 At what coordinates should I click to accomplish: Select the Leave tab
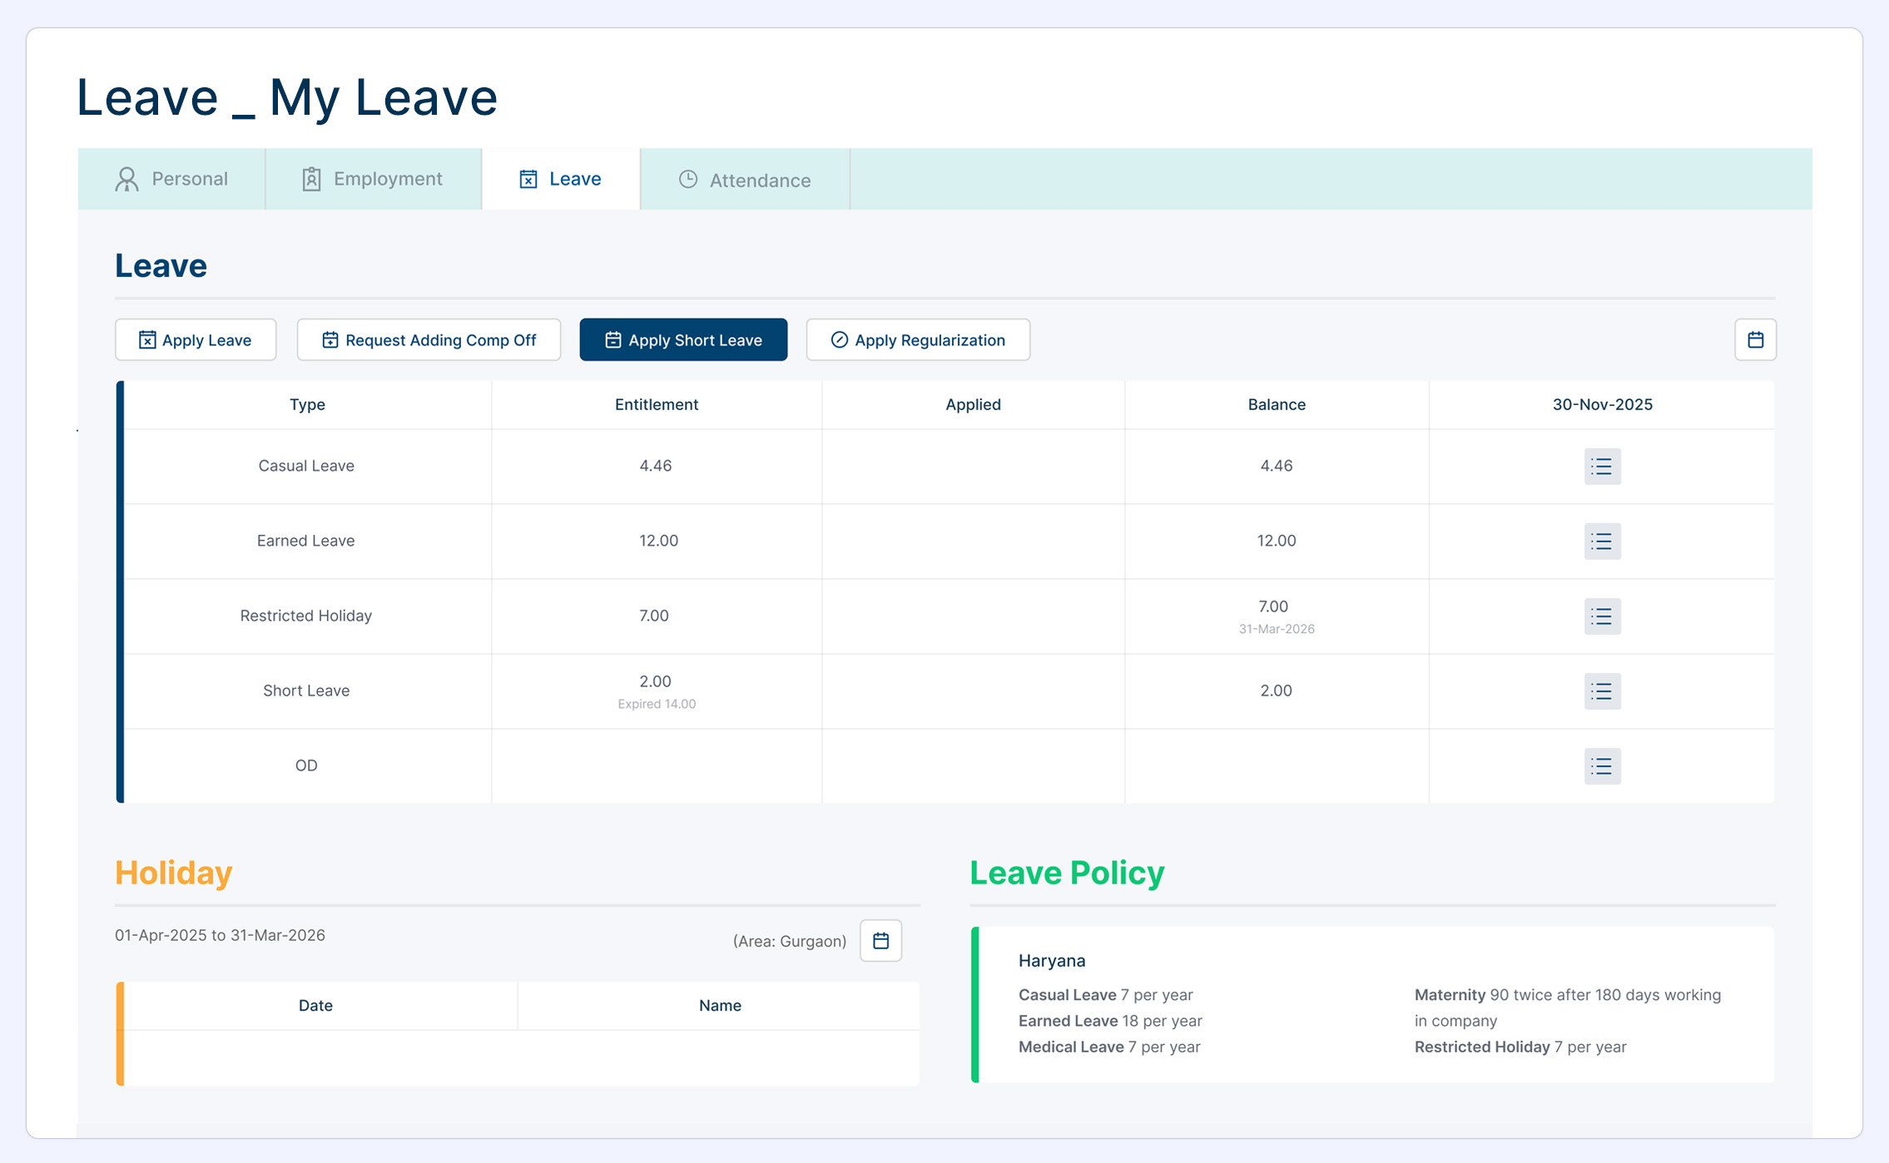click(561, 179)
